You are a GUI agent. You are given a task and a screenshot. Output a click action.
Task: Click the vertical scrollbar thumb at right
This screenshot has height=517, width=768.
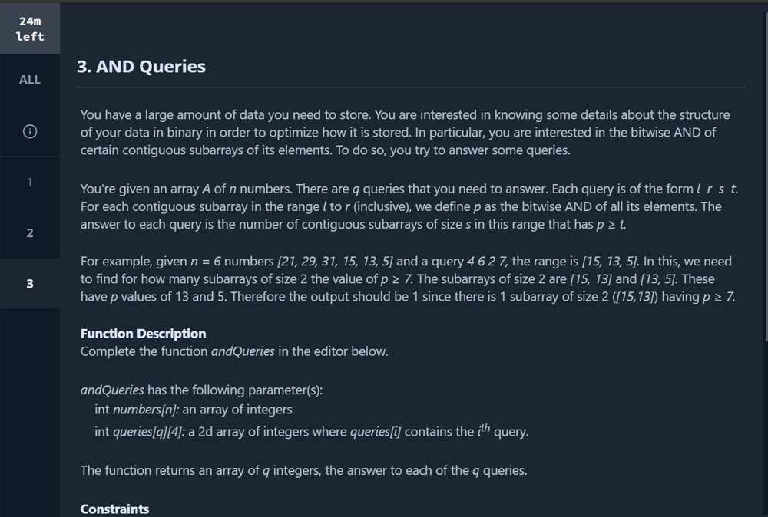click(x=765, y=176)
